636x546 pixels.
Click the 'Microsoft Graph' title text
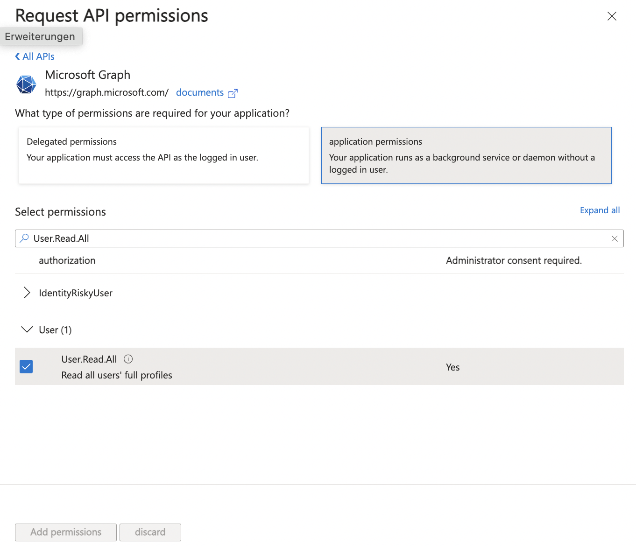87,75
